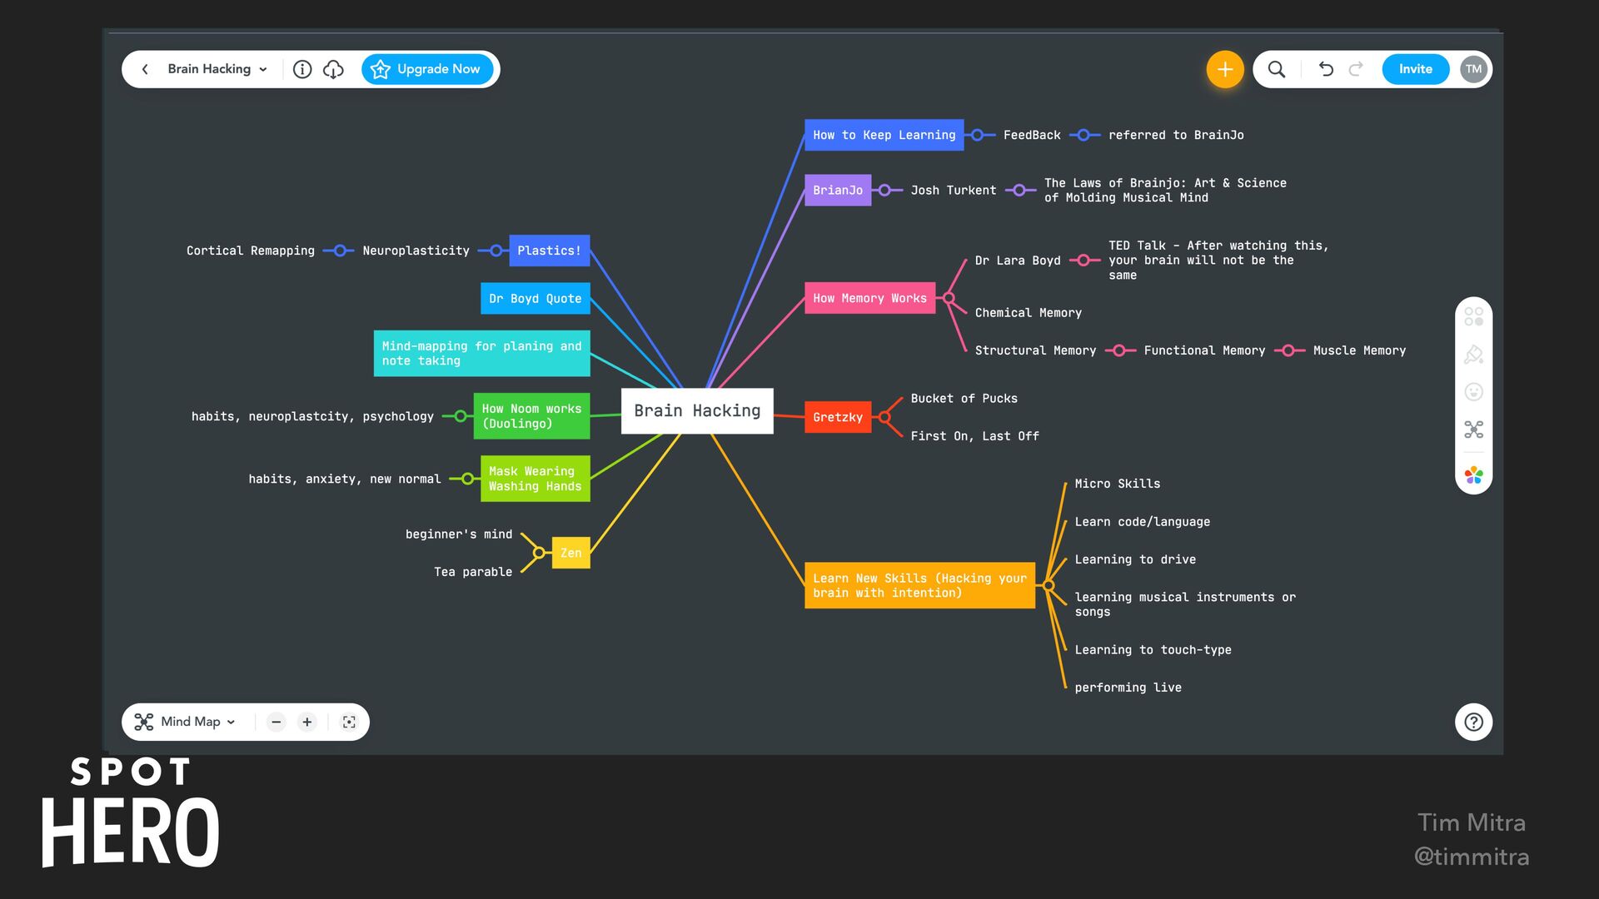Viewport: 1599px width, 899px height.
Task: Click the cloud download export icon
Action: 333,69
